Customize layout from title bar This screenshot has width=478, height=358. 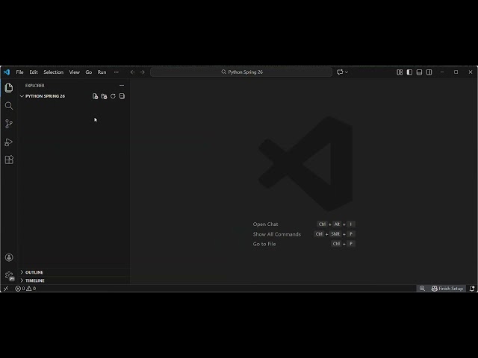tap(400, 72)
